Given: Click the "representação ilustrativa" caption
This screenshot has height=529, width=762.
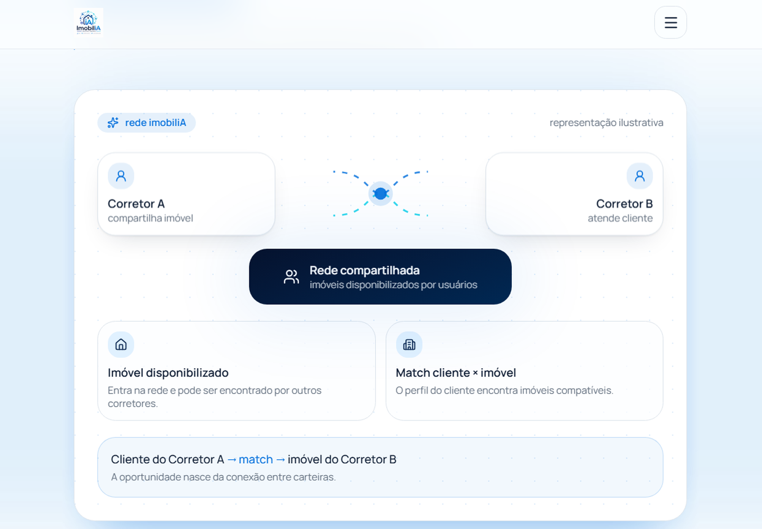Looking at the screenshot, I should (x=606, y=123).
